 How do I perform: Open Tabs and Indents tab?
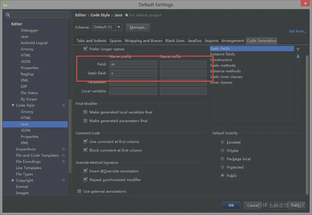point(91,40)
